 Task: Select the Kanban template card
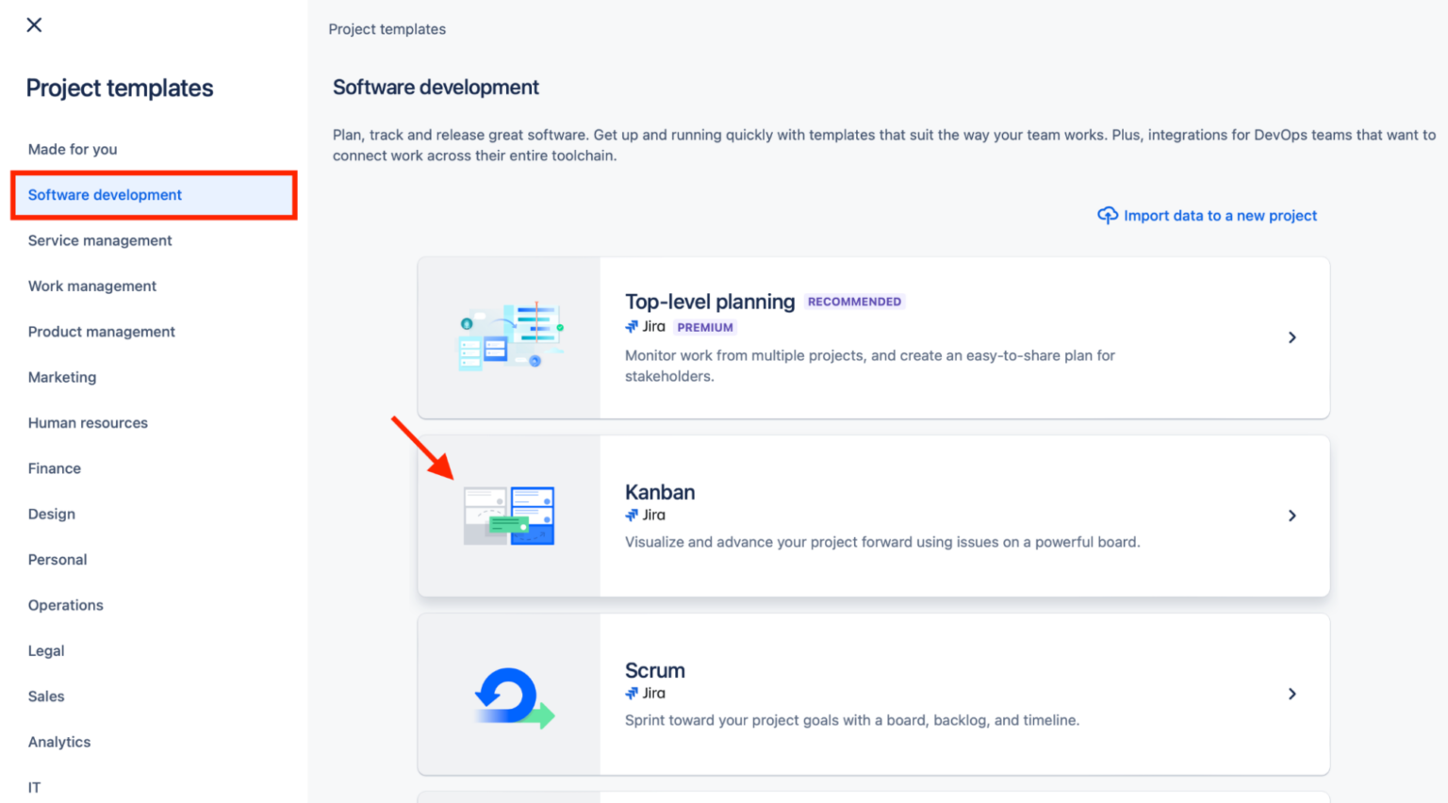click(x=873, y=516)
